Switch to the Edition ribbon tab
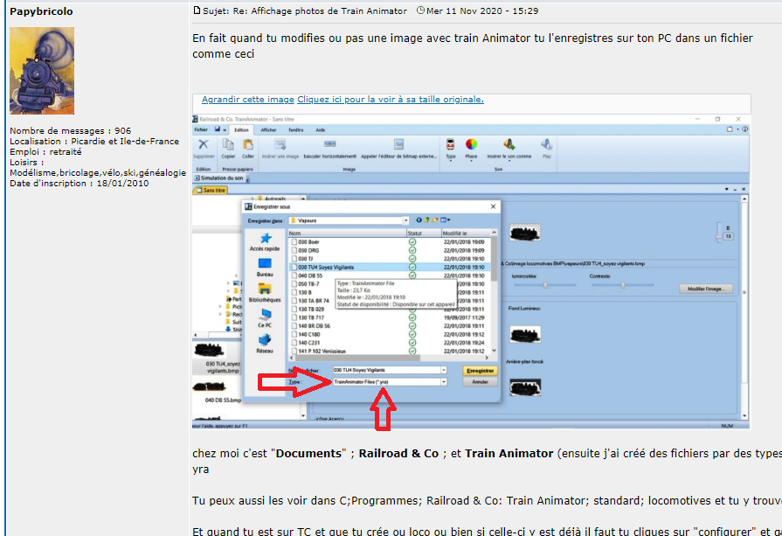The width and height of the screenshot is (782, 536). tap(241, 129)
